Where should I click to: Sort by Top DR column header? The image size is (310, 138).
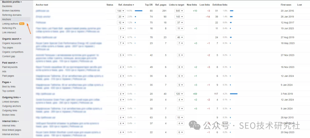[x=149, y=5]
